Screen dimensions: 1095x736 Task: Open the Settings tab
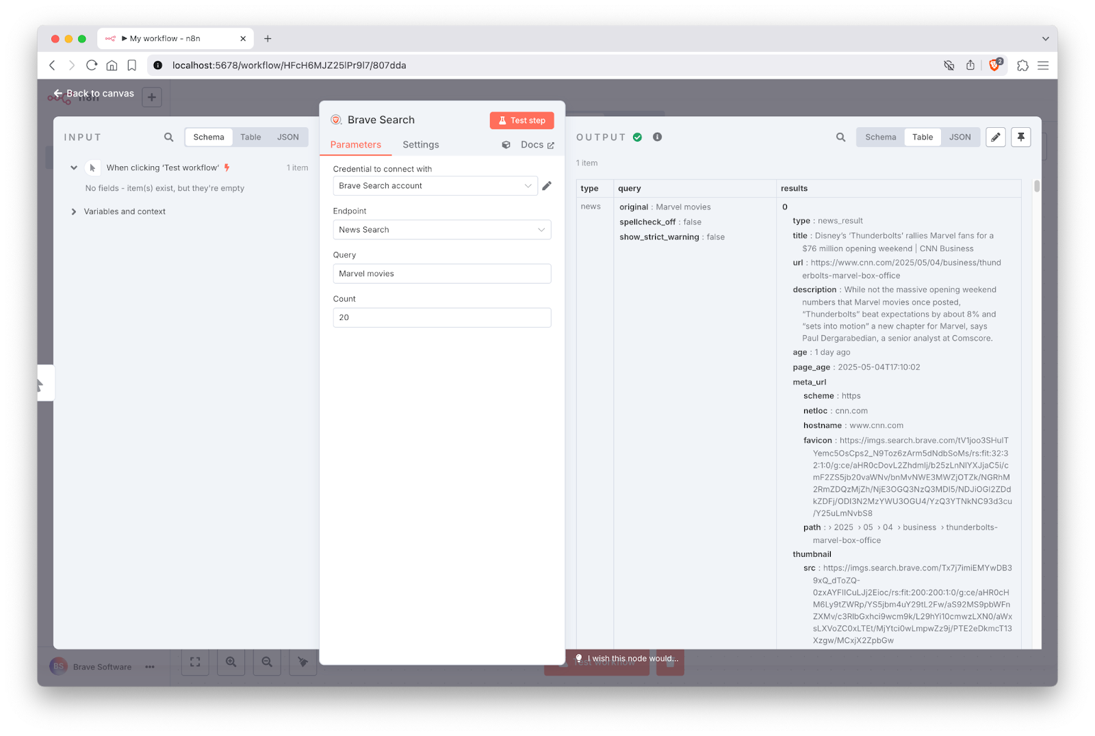(421, 144)
